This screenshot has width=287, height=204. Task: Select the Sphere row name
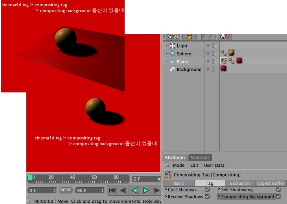[x=184, y=54]
